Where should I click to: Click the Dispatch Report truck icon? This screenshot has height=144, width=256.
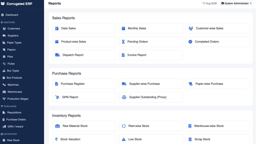(x=57, y=55)
